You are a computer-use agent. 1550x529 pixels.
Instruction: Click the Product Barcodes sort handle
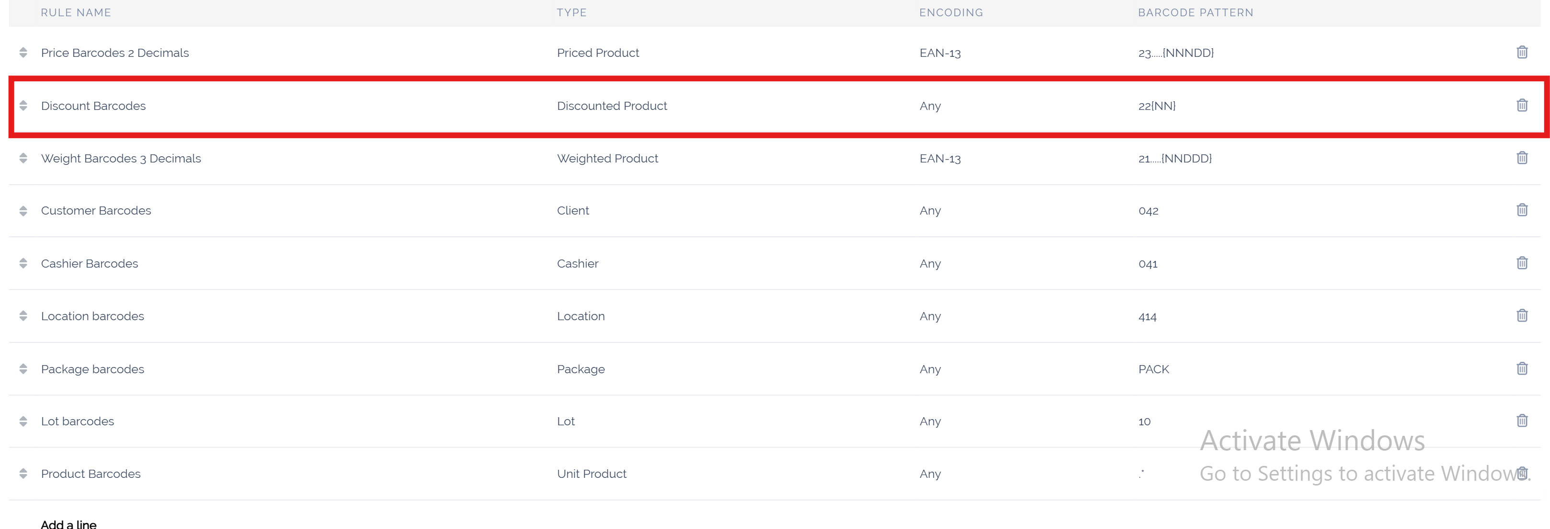(23, 474)
